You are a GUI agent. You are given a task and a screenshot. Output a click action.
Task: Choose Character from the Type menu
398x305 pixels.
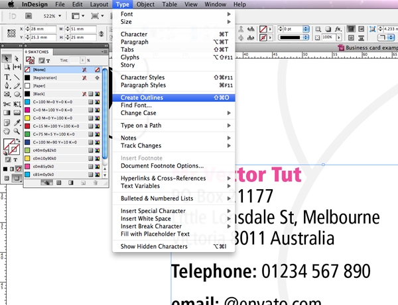point(174,34)
